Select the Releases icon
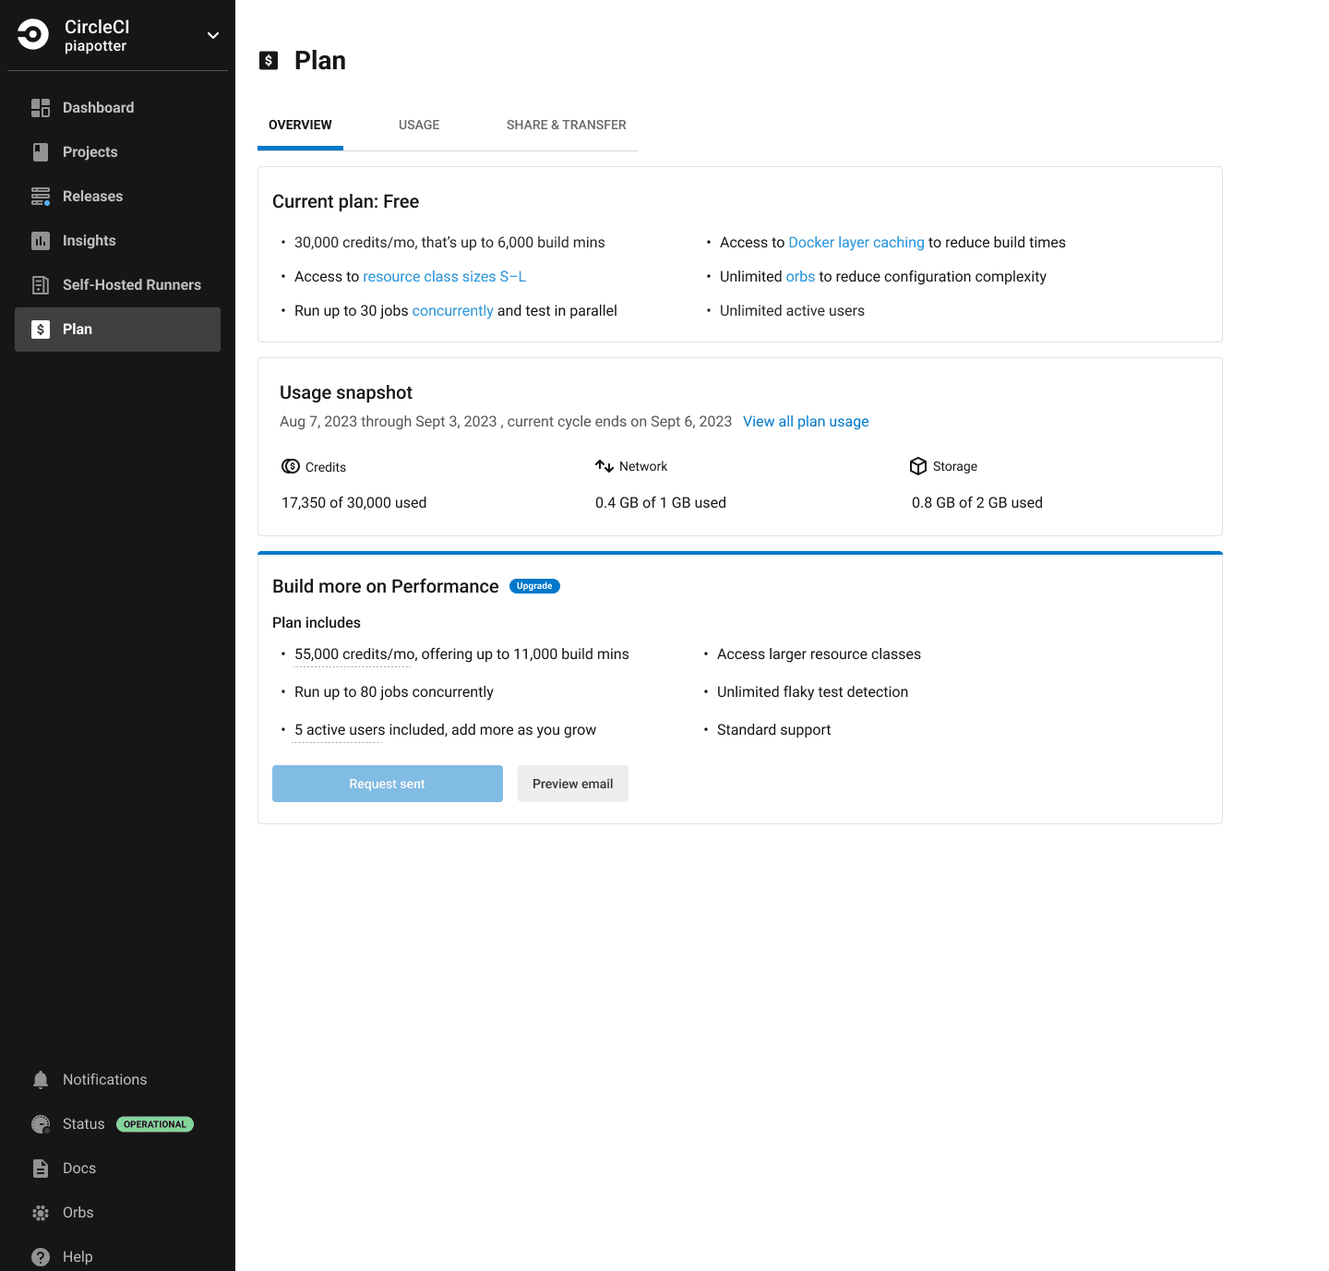The height and width of the screenshot is (1271, 1329). pos(41,197)
